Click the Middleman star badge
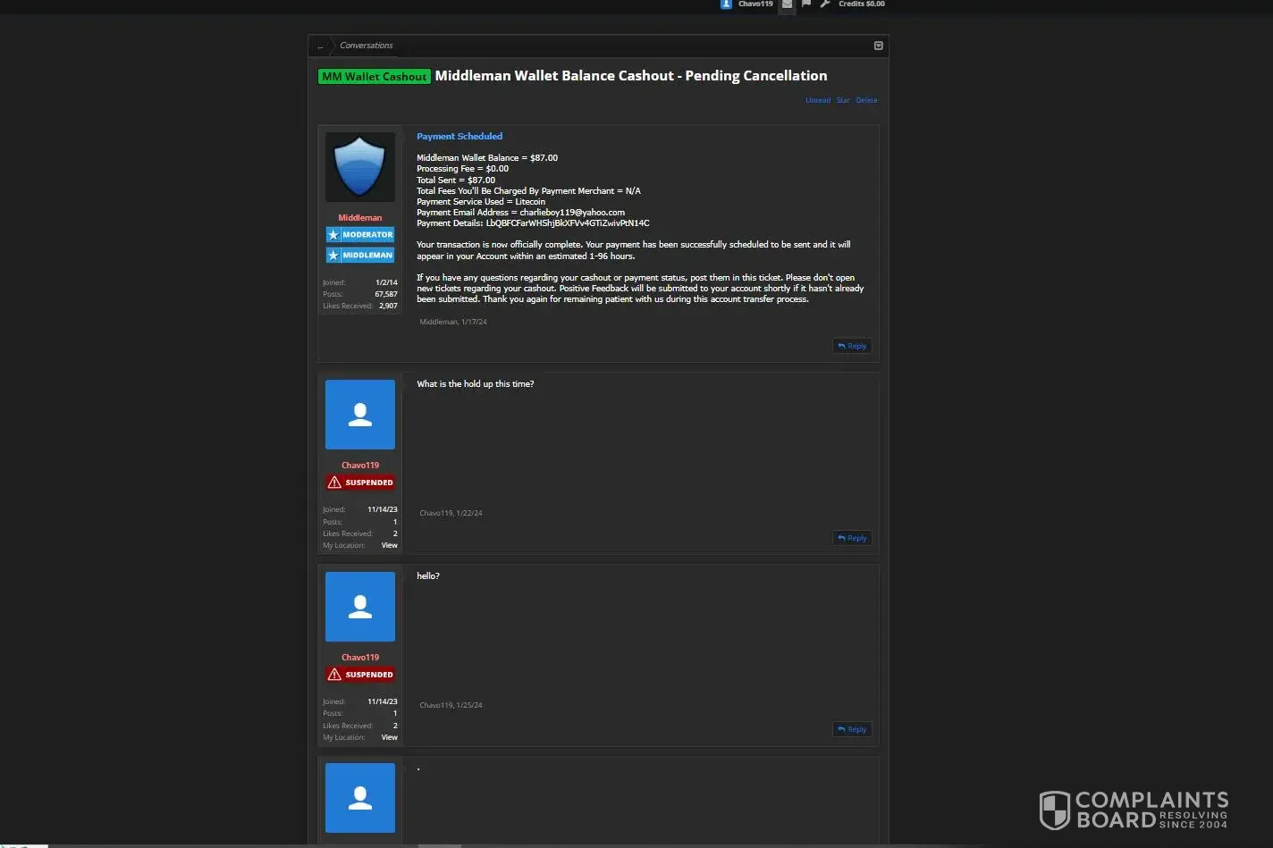1273x848 pixels. (x=360, y=256)
